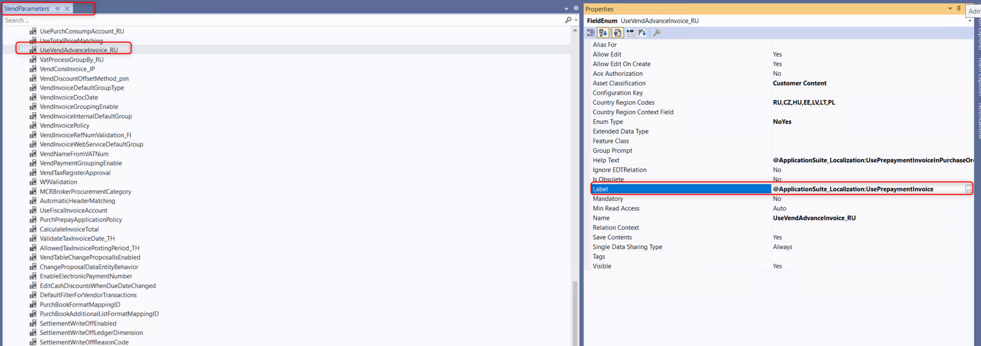Click field icon beside VatProcessGroupBy_RU

coord(33,60)
